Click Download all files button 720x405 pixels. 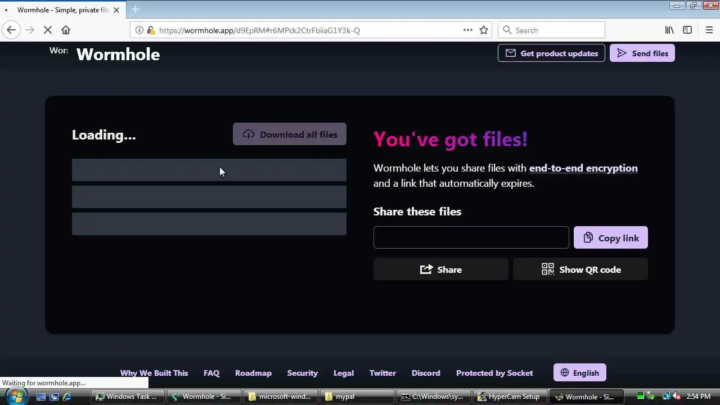(290, 134)
